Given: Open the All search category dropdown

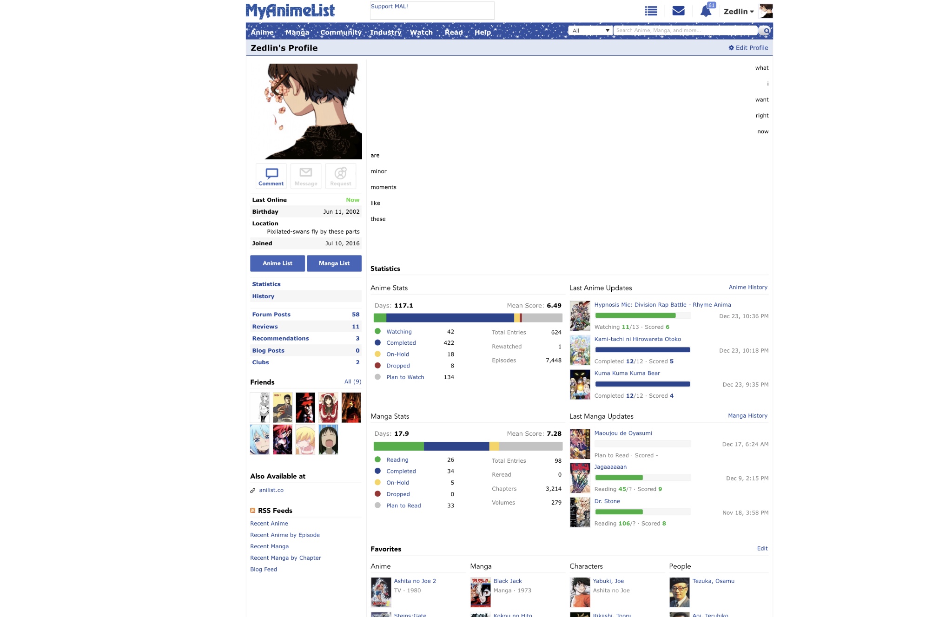Looking at the screenshot, I should 590,30.
